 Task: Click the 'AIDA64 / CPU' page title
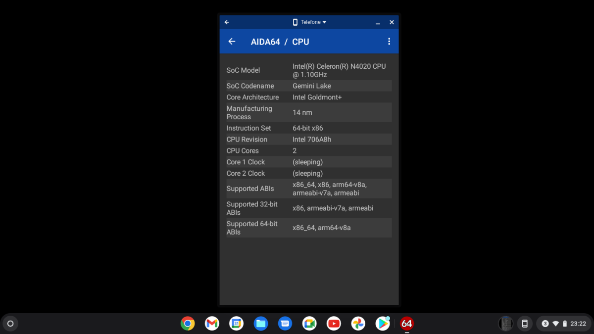[x=280, y=42]
